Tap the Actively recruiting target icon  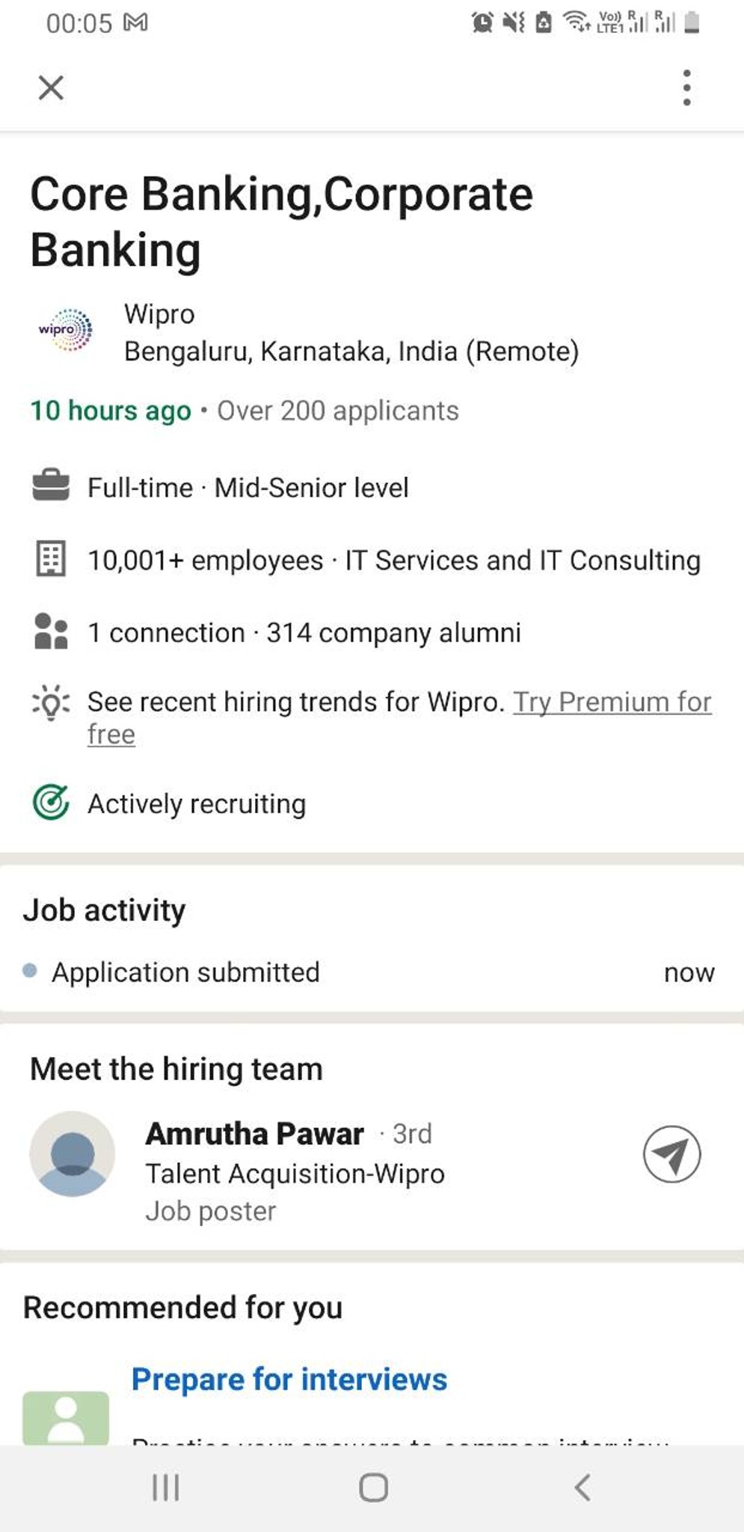coord(51,803)
